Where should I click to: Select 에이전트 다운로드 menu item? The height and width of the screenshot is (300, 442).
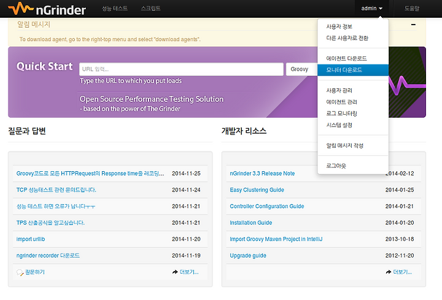(x=353, y=59)
